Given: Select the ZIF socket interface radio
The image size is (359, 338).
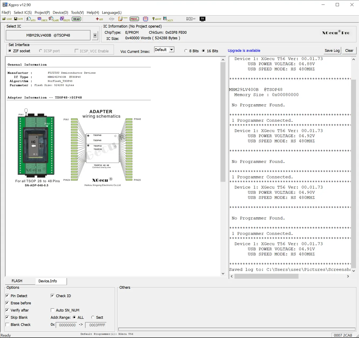Looking at the screenshot, I should tap(19, 51).
